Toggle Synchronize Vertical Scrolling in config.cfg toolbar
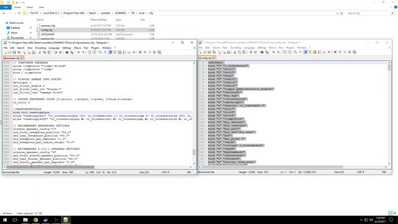This screenshot has height=224, width=398. pyautogui.click(x=284, y=52)
